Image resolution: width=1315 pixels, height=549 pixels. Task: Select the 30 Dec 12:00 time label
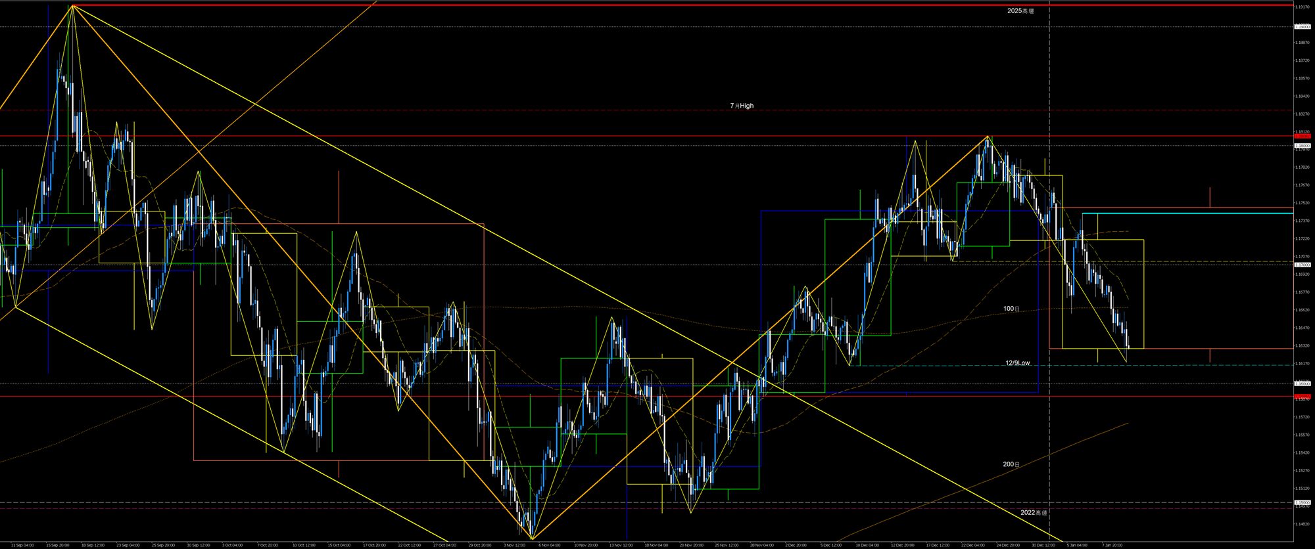(1042, 545)
